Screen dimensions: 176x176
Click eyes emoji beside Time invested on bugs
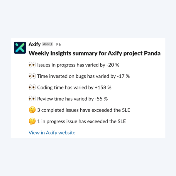32,76
